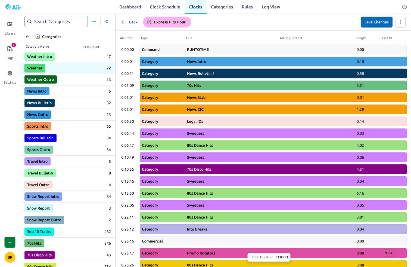Go to the Dashboard tab
411x267 pixels.
130,7
